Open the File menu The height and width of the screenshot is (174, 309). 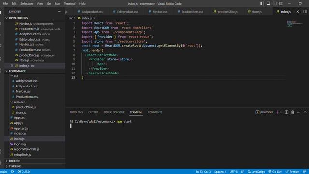click(x=5, y=3)
